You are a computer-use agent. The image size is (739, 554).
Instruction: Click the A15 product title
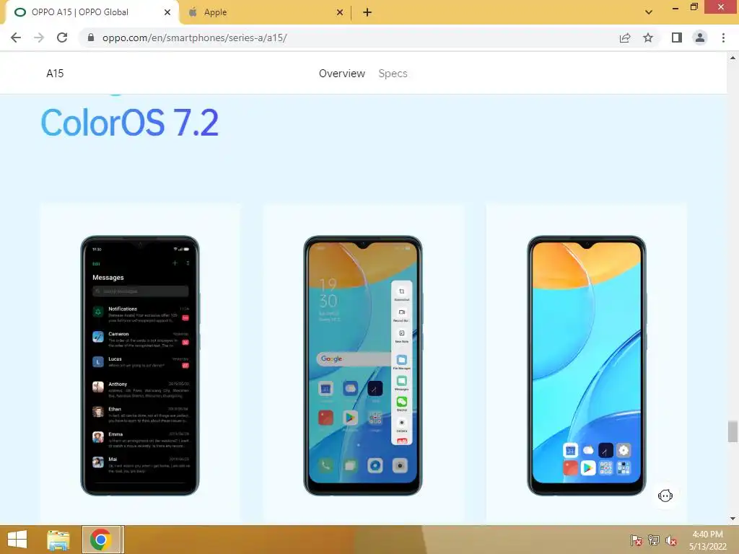pos(55,74)
